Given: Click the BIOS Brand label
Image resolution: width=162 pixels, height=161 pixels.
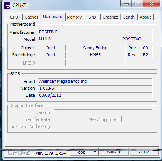Looking at the screenshot, I should [29, 82].
